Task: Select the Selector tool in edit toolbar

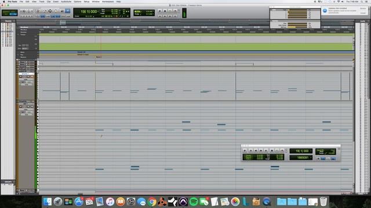Action: [50, 11]
